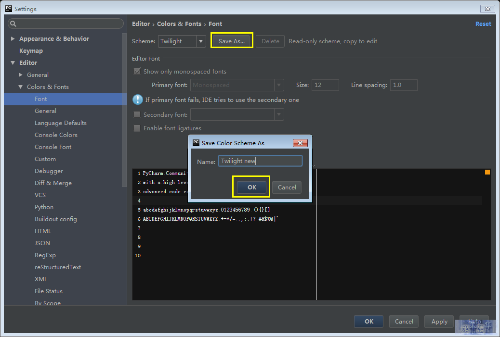
Task: Click the PyCharm icon in the Settings title bar
Action: [x=9, y=9]
